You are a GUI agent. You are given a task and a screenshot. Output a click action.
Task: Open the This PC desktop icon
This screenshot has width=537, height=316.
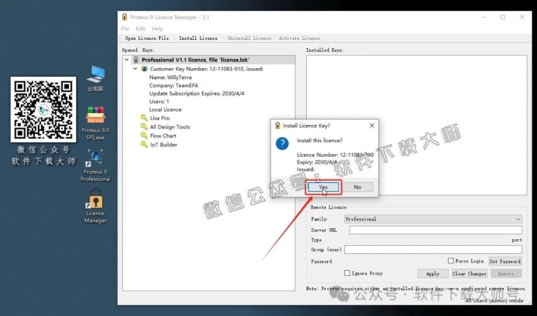point(95,75)
